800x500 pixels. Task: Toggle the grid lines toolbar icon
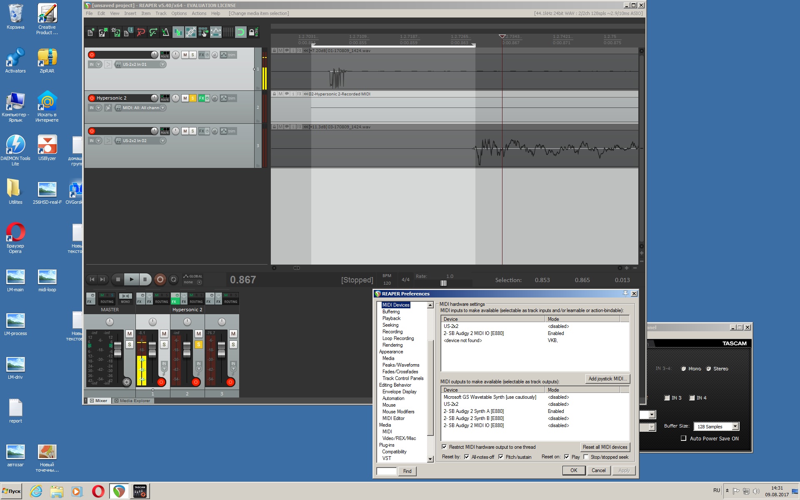point(228,32)
